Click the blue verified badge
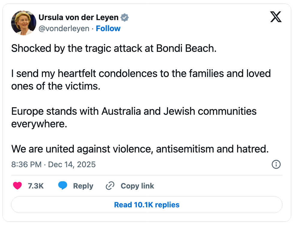The width and height of the screenshot is (296, 225). coord(124,18)
